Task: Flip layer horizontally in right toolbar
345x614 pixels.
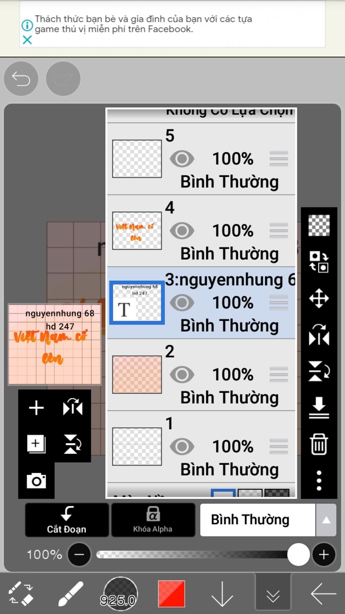Action: pyautogui.click(x=319, y=335)
